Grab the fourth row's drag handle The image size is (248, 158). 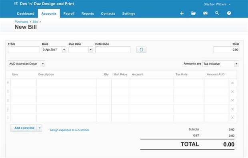tap(8, 109)
